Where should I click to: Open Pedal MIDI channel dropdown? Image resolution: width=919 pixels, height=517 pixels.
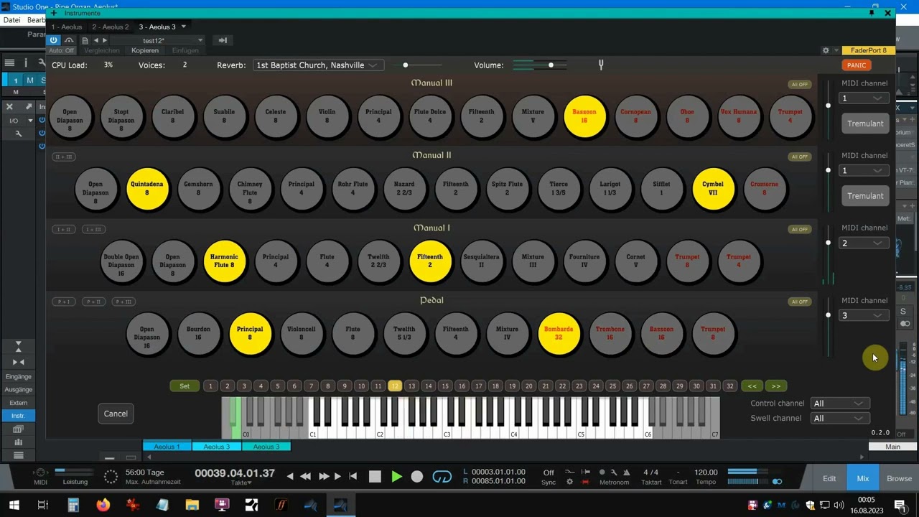(x=864, y=316)
